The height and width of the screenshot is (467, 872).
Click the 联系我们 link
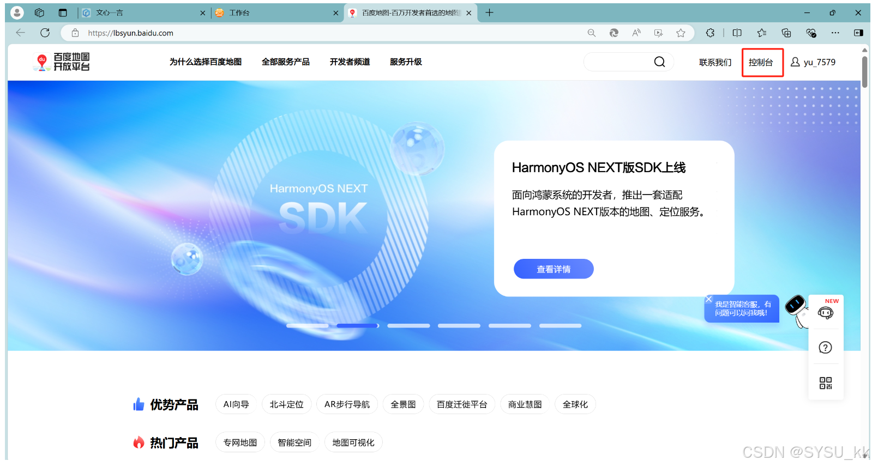pyautogui.click(x=715, y=63)
